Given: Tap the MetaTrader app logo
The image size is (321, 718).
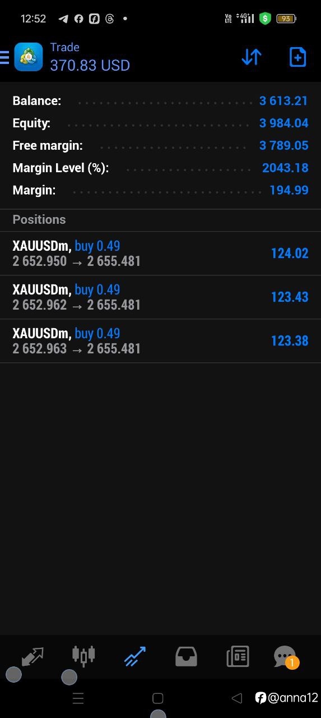Looking at the screenshot, I should [29, 57].
